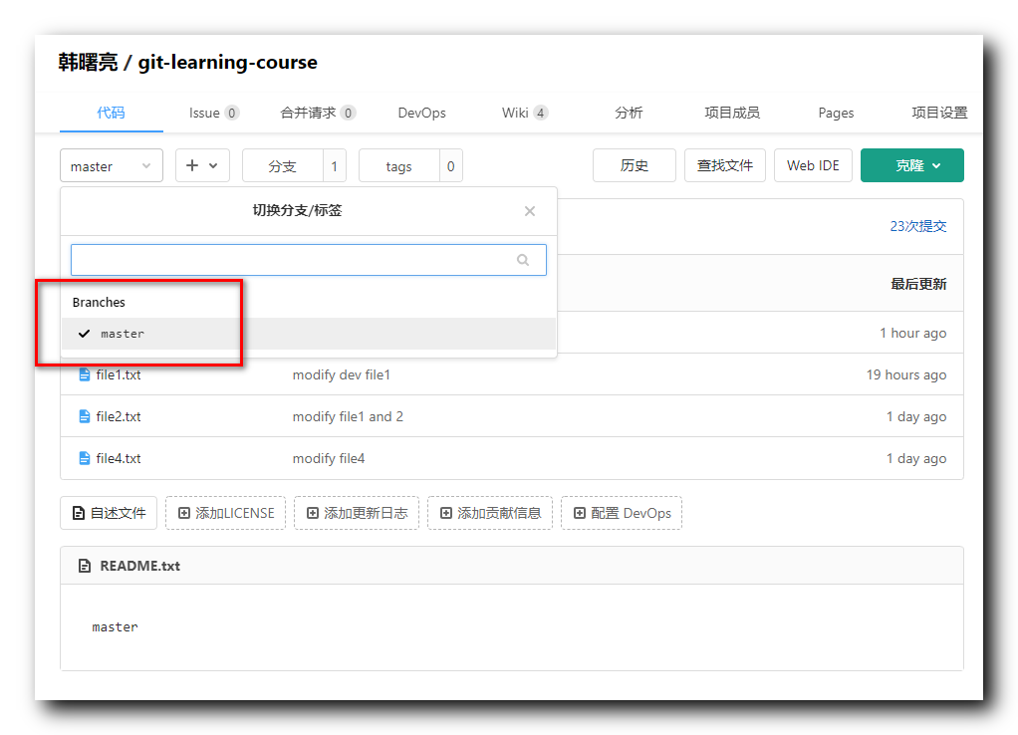Click the 查找文件 button
This screenshot has height=735, width=1018.
click(x=725, y=165)
